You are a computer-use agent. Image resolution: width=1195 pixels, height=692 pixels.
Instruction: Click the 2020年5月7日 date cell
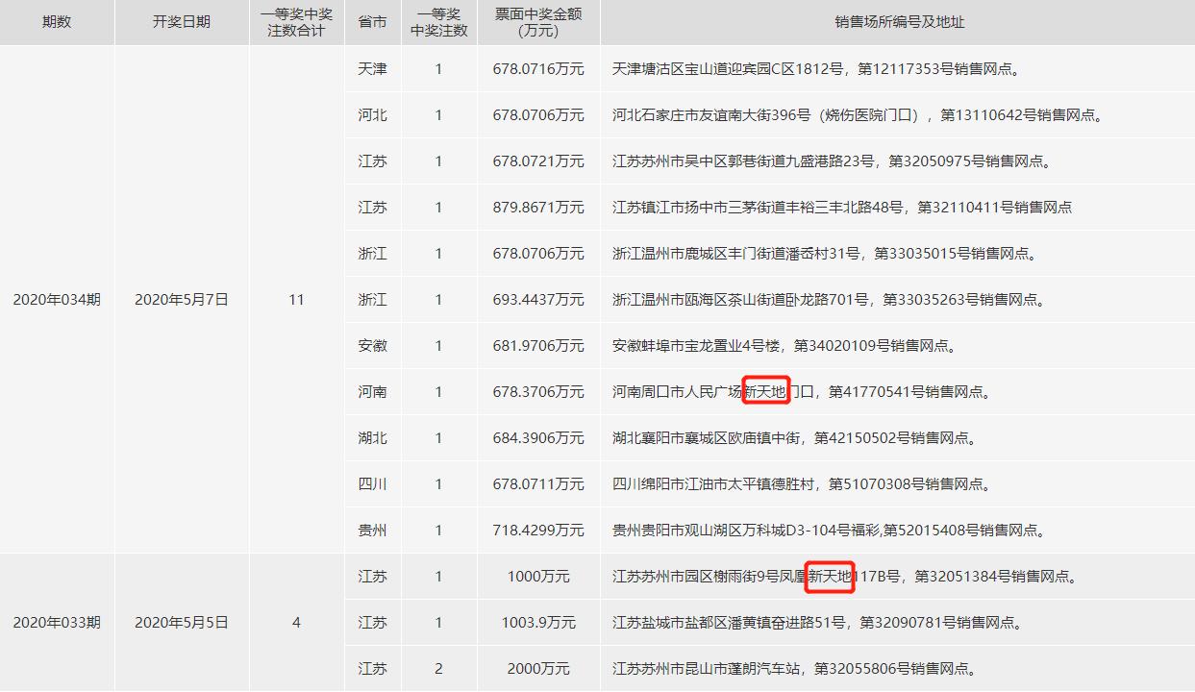(x=180, y=299)
